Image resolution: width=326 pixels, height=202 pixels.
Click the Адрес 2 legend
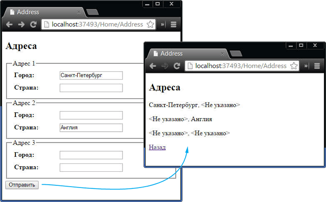[24, 103]
